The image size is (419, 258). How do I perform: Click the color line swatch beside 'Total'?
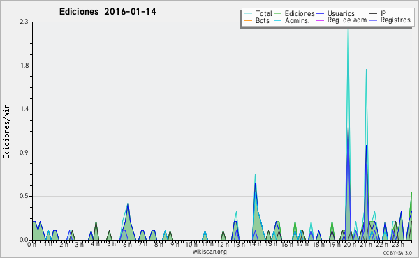248,14
